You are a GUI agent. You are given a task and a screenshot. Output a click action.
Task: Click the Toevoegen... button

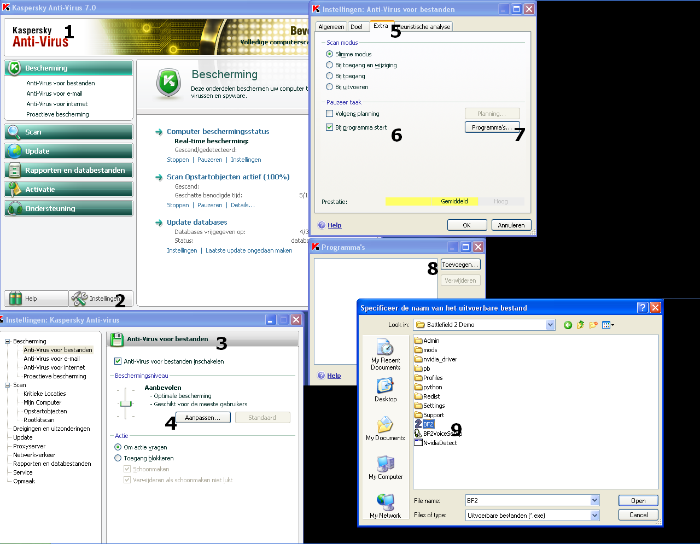pos(460,265)
